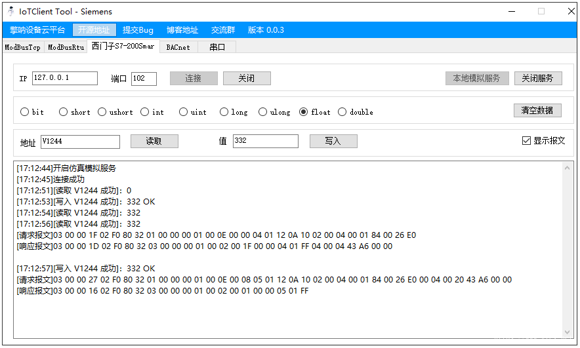This screenshot has width=580, height=348.
Task: Click the 清空数据 clear data button
Action: click(x=537, y=111)
